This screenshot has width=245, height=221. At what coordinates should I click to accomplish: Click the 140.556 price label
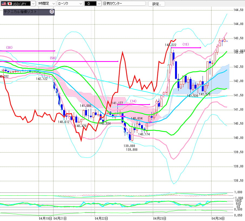(105, 124)
